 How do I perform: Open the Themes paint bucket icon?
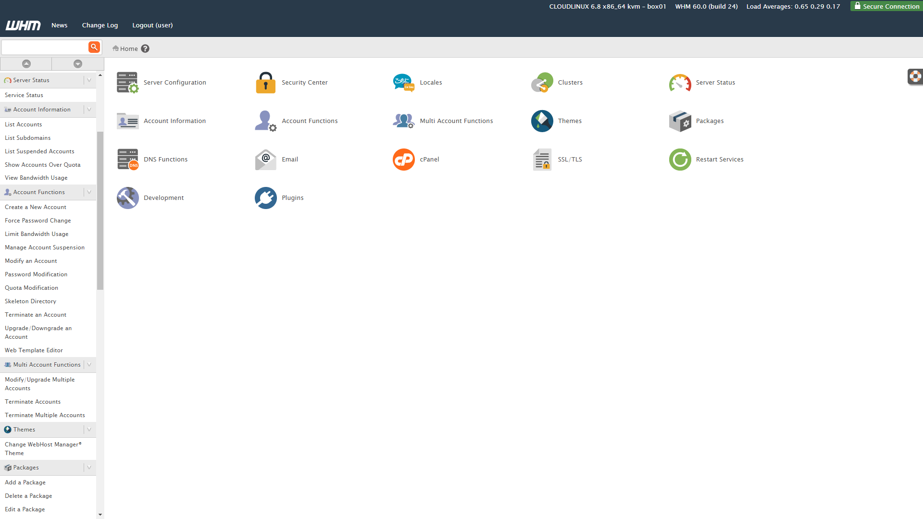542,121
